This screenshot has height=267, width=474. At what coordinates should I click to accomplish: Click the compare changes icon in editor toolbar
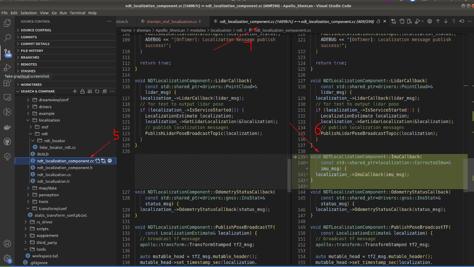click(393, 21)
